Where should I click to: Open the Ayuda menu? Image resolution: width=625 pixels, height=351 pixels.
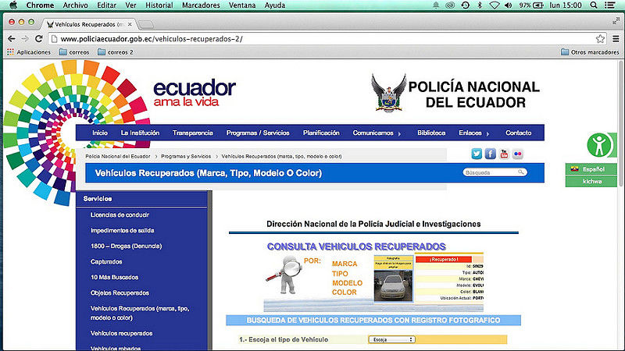point(275,5)
